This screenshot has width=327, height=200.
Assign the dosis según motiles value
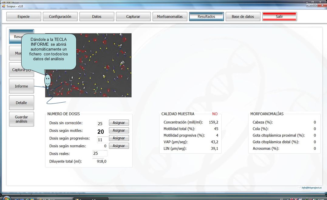pyautogui.click(x=119, y=130)
